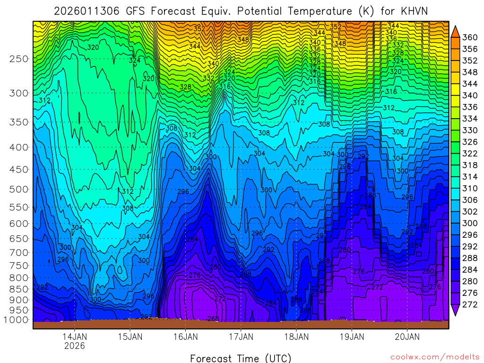This screenshot has height=363, width=484.
Task: Click the purple arrow below the color bar
Action: click(x=455, y=310)
